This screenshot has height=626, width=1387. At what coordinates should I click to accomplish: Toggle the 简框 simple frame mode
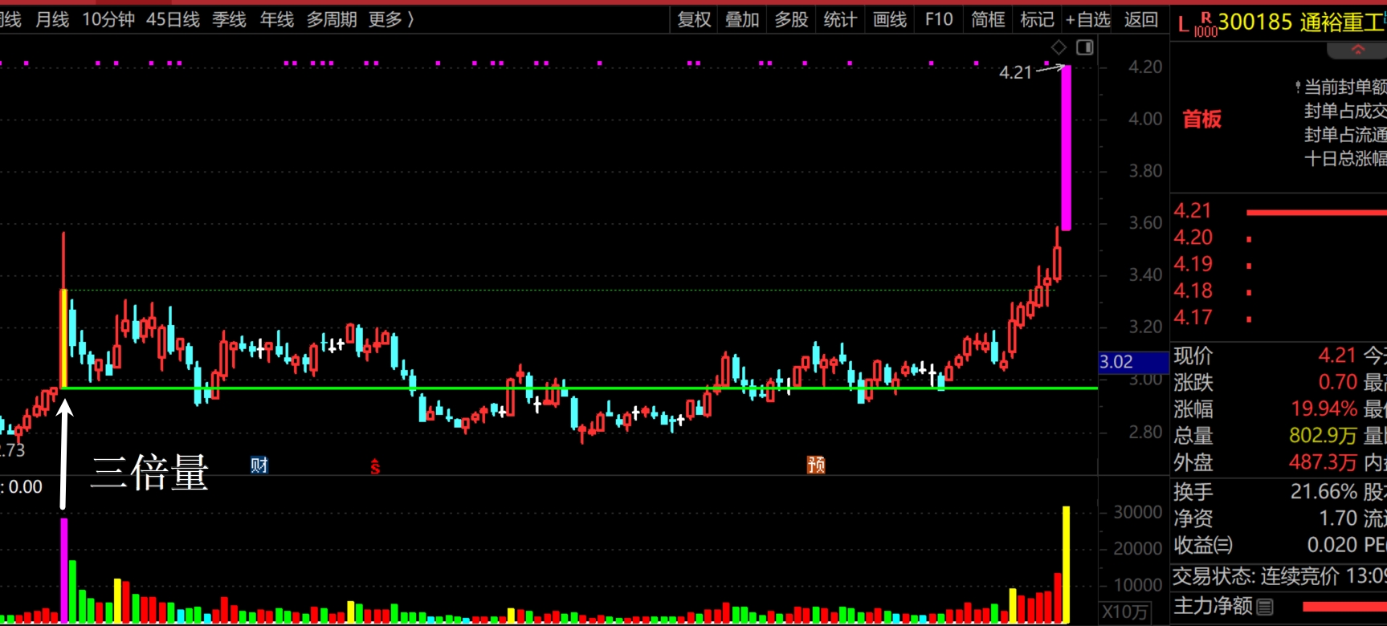click(988, 19)
